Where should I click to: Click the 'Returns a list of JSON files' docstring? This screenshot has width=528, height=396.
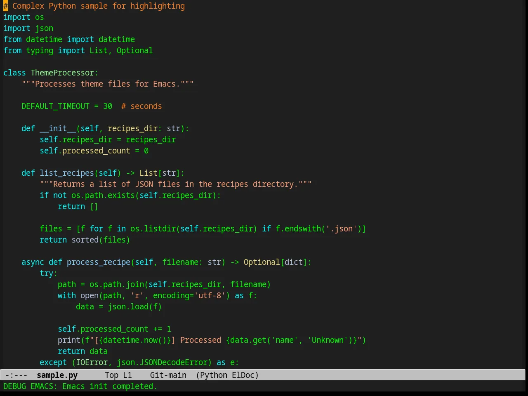[176, 184]
